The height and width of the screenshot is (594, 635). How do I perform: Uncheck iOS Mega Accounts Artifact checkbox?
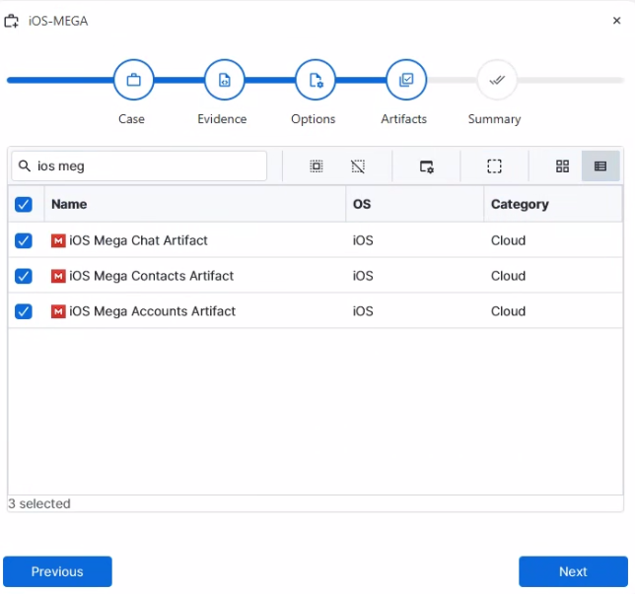pos(24,311)
